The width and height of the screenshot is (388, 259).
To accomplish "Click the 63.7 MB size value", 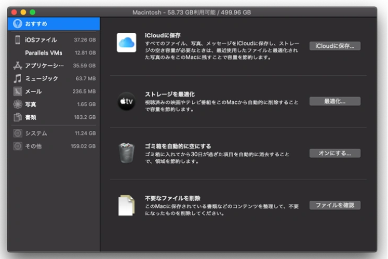I will (86, 78).
